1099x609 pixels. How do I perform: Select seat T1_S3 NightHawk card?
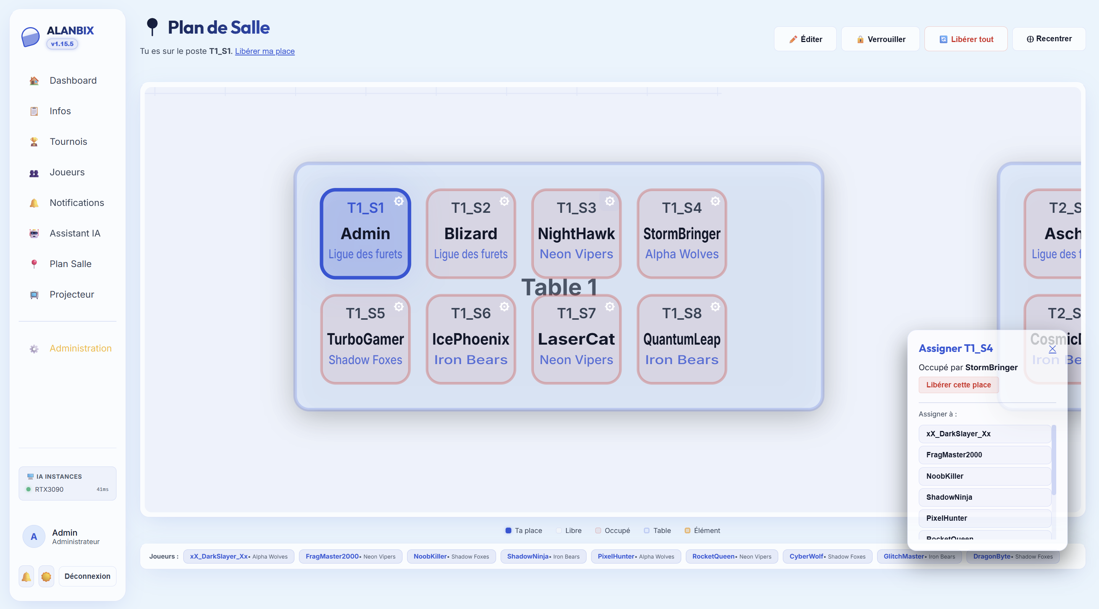click(x=576, y=233)
